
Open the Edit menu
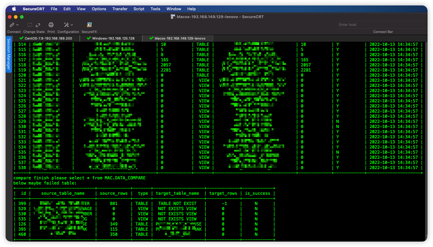pyautogui.click(x=67, y=9)
